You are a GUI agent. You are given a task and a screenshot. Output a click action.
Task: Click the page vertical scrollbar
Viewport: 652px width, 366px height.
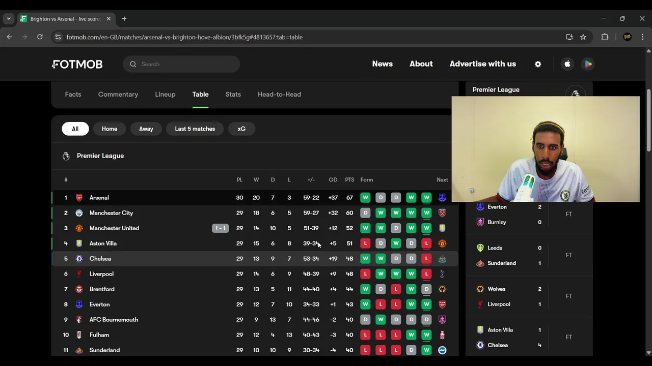point(648,120)
